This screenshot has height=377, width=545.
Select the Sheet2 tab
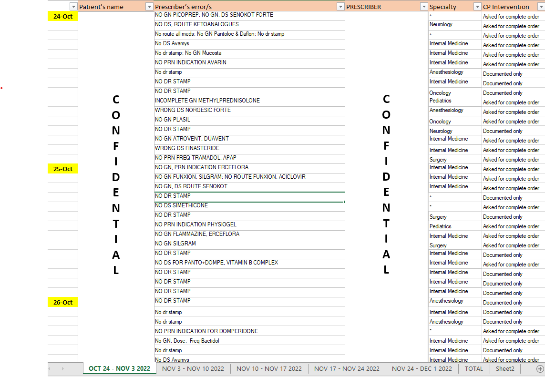pyautogui.click(x=504, y=369)
